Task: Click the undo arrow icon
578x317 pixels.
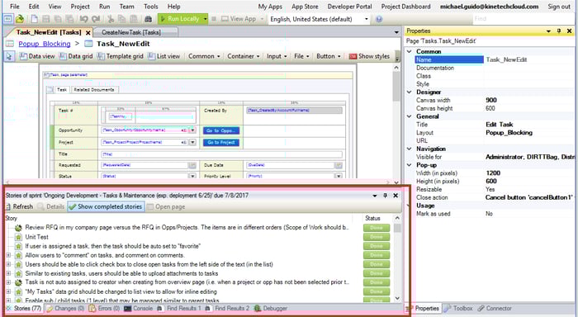Action: tap(84, 19)
